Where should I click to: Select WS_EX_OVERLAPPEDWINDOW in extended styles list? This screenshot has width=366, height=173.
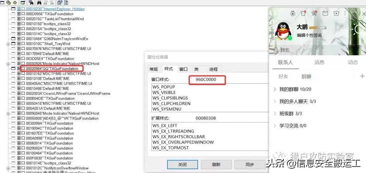pos(183,142)
